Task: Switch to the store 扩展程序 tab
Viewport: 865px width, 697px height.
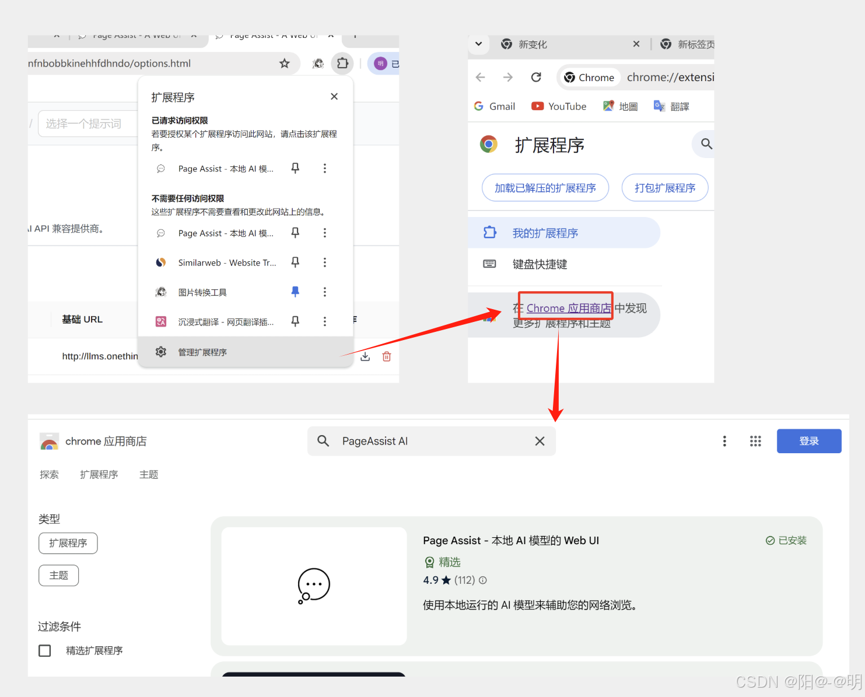Action: (x=99, y=475)
